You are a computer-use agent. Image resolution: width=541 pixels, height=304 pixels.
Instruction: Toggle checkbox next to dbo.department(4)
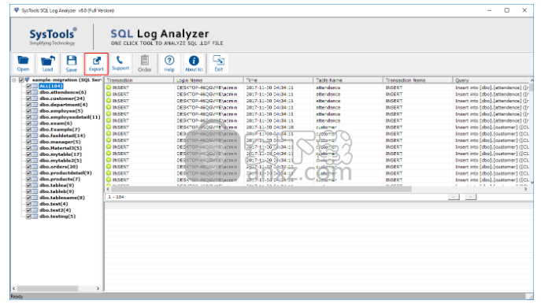28,105
